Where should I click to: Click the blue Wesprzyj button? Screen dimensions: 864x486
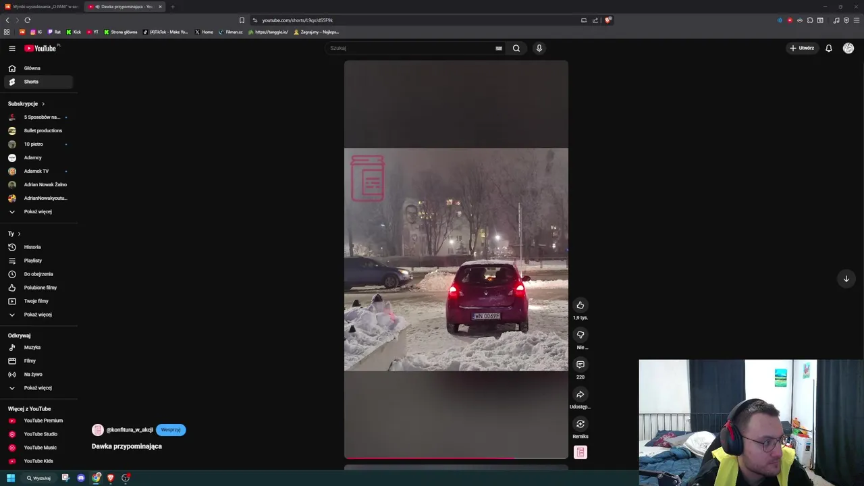[171, 430]
